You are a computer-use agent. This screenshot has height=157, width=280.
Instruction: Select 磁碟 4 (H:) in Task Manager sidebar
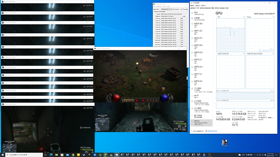(201, 54)
